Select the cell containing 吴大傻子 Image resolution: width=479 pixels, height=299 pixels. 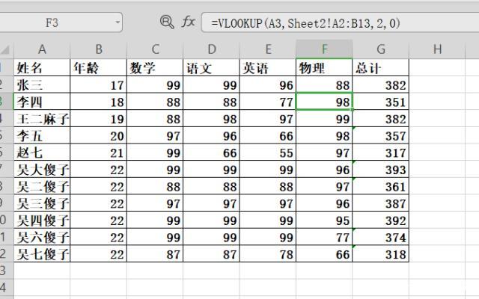tap(42, 169)
